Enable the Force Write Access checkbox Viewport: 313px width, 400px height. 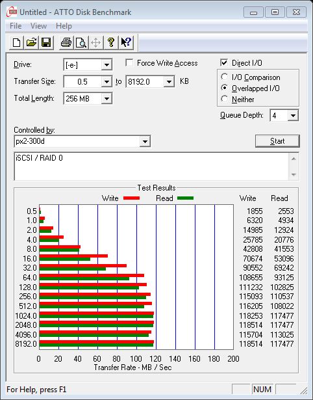129,62
